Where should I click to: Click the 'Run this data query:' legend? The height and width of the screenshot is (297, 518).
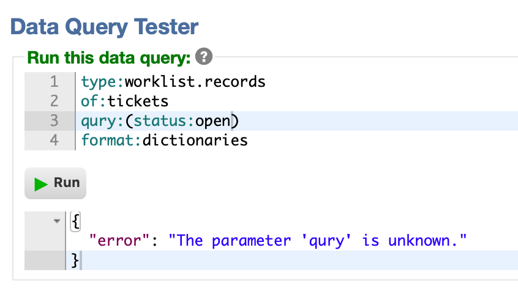point(109,57)
